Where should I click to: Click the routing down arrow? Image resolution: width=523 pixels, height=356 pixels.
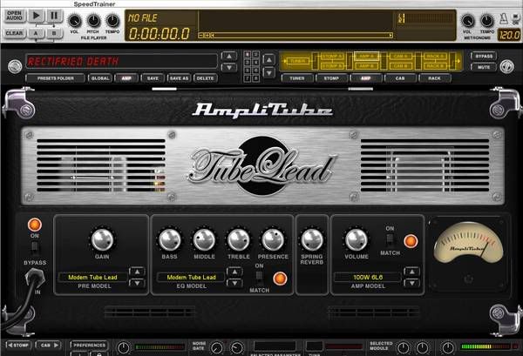tap(269, 72)
